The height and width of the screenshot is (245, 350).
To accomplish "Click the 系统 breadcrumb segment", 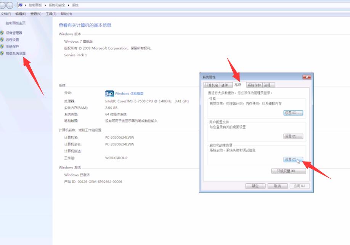I will pyautogui.click(x=75, y=5).
